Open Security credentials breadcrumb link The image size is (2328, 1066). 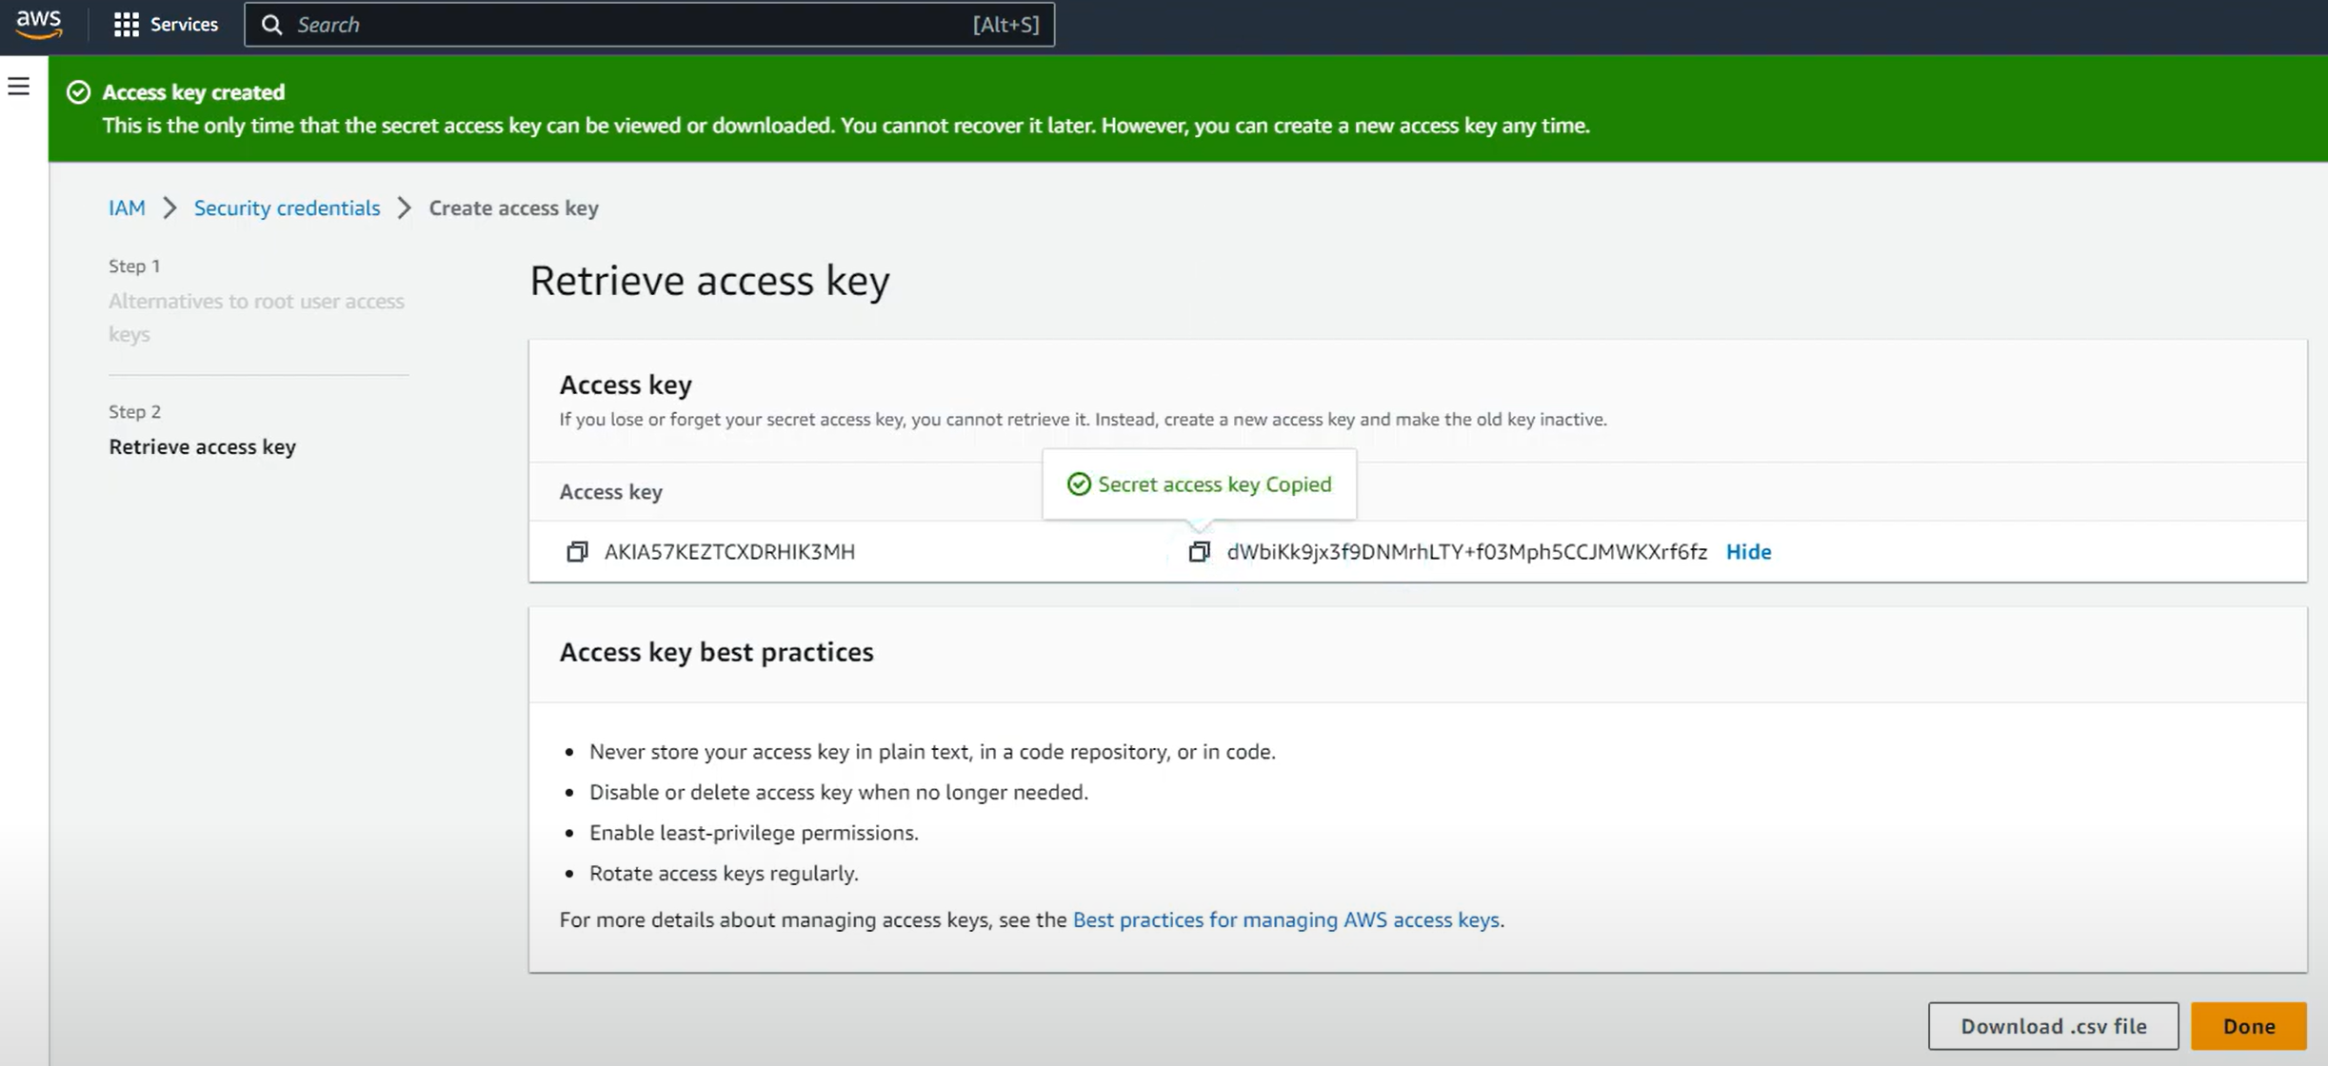(287, 207)
